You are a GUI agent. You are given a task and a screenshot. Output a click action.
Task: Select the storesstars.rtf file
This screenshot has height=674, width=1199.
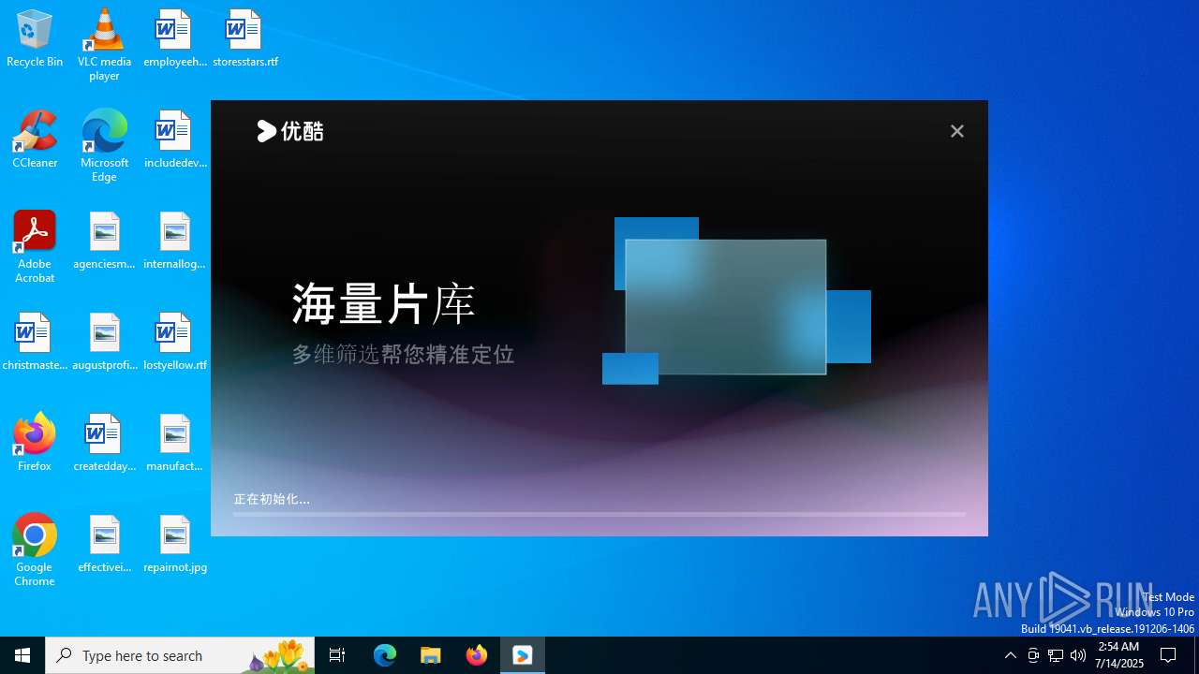pos(245,38)
